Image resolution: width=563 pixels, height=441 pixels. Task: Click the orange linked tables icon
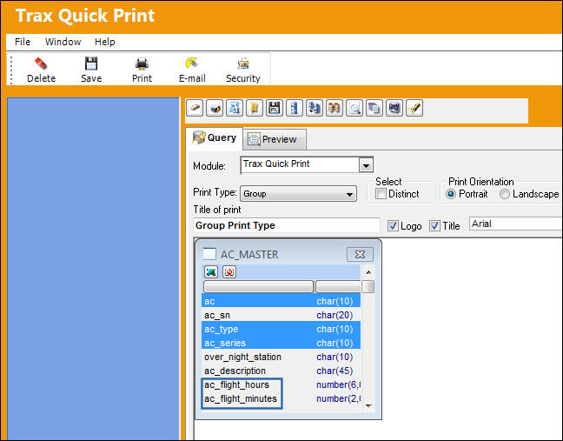tap(334, 108)
